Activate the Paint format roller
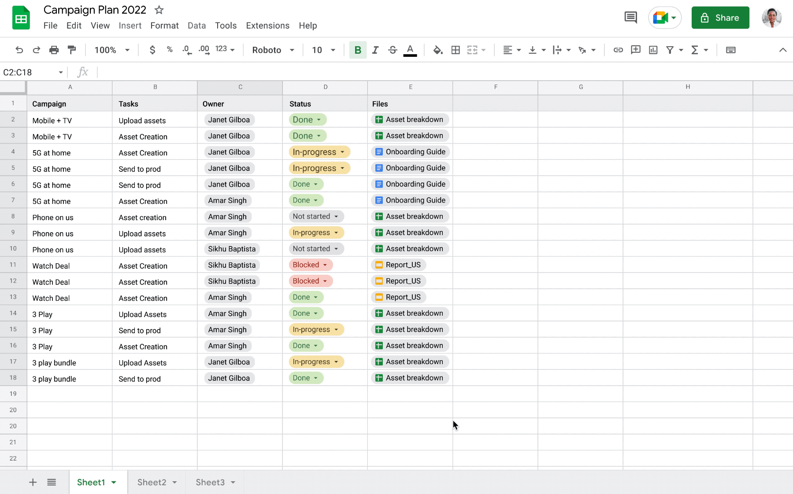The height and width of the screenshot is (494, 793). tap(71, 50)
